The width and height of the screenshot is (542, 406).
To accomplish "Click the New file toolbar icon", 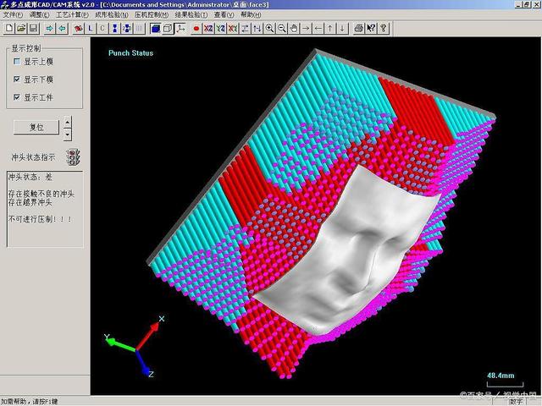I will [8, 28].
